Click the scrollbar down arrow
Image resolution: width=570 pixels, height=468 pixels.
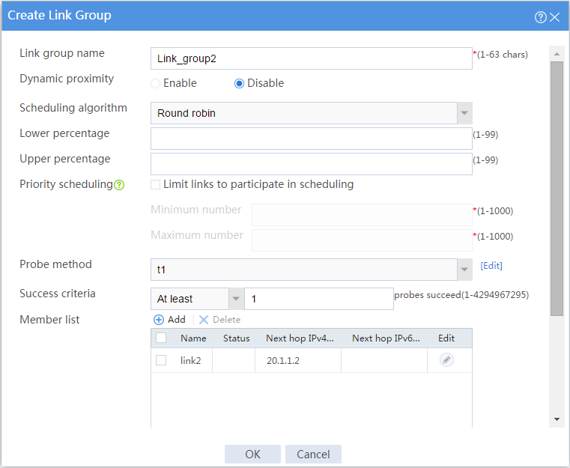[x=557, y=419]
